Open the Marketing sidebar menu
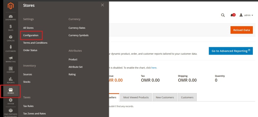The image size is (258, 117). (11, 59)
